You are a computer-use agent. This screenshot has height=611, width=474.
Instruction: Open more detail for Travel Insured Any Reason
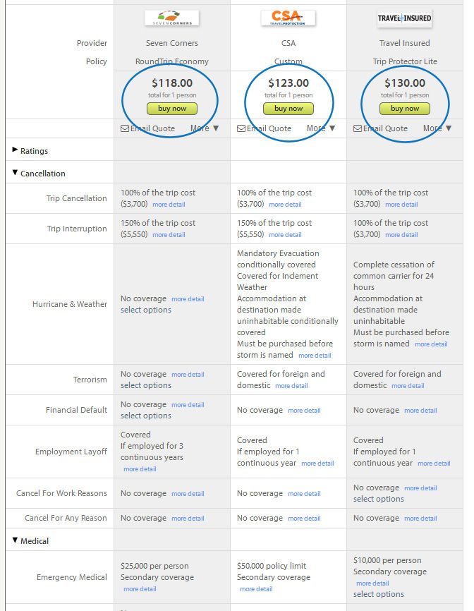[420, 519]
